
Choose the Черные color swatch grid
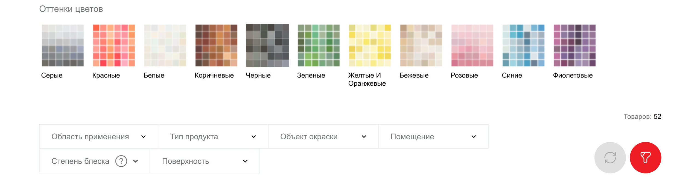[267, 45]
